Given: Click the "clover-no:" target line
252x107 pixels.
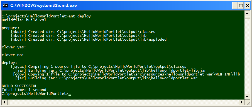Looking at the screenshot, I should [13, 55].
